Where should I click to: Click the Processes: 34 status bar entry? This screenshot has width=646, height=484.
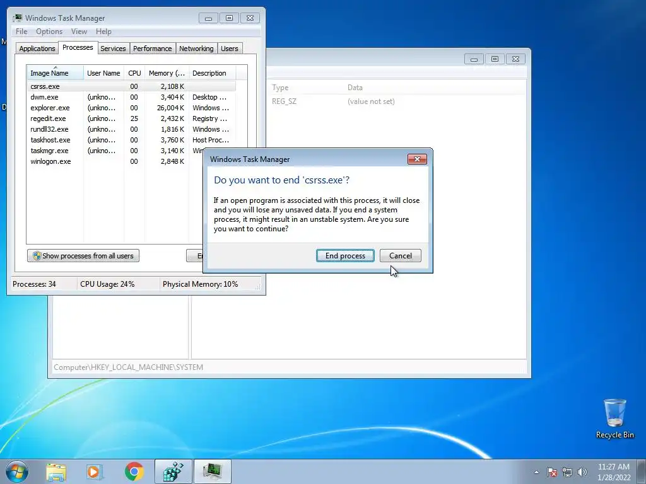(34, 284)
